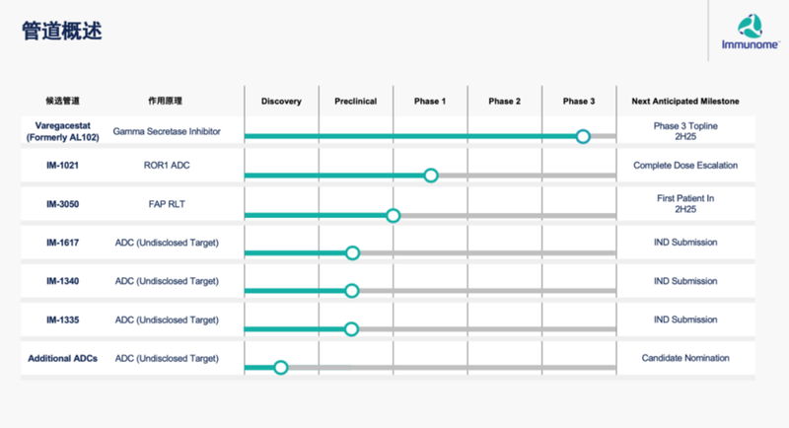The width and height of the screenshot is (789, 428).
Task: Click the Varegacestat Phase 3 progress marker
Action: (583, 136)
